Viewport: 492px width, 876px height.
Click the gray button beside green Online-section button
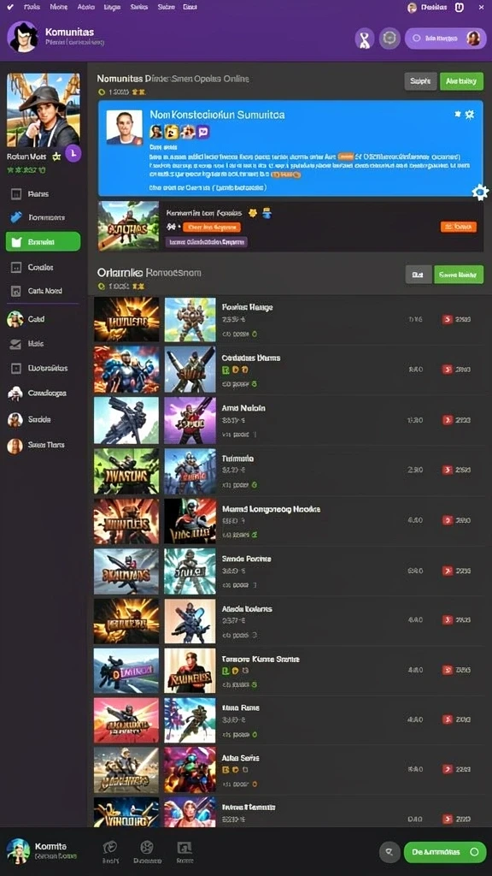pos(420,81)
